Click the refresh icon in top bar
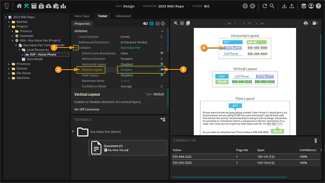 [x=265, y=6]
